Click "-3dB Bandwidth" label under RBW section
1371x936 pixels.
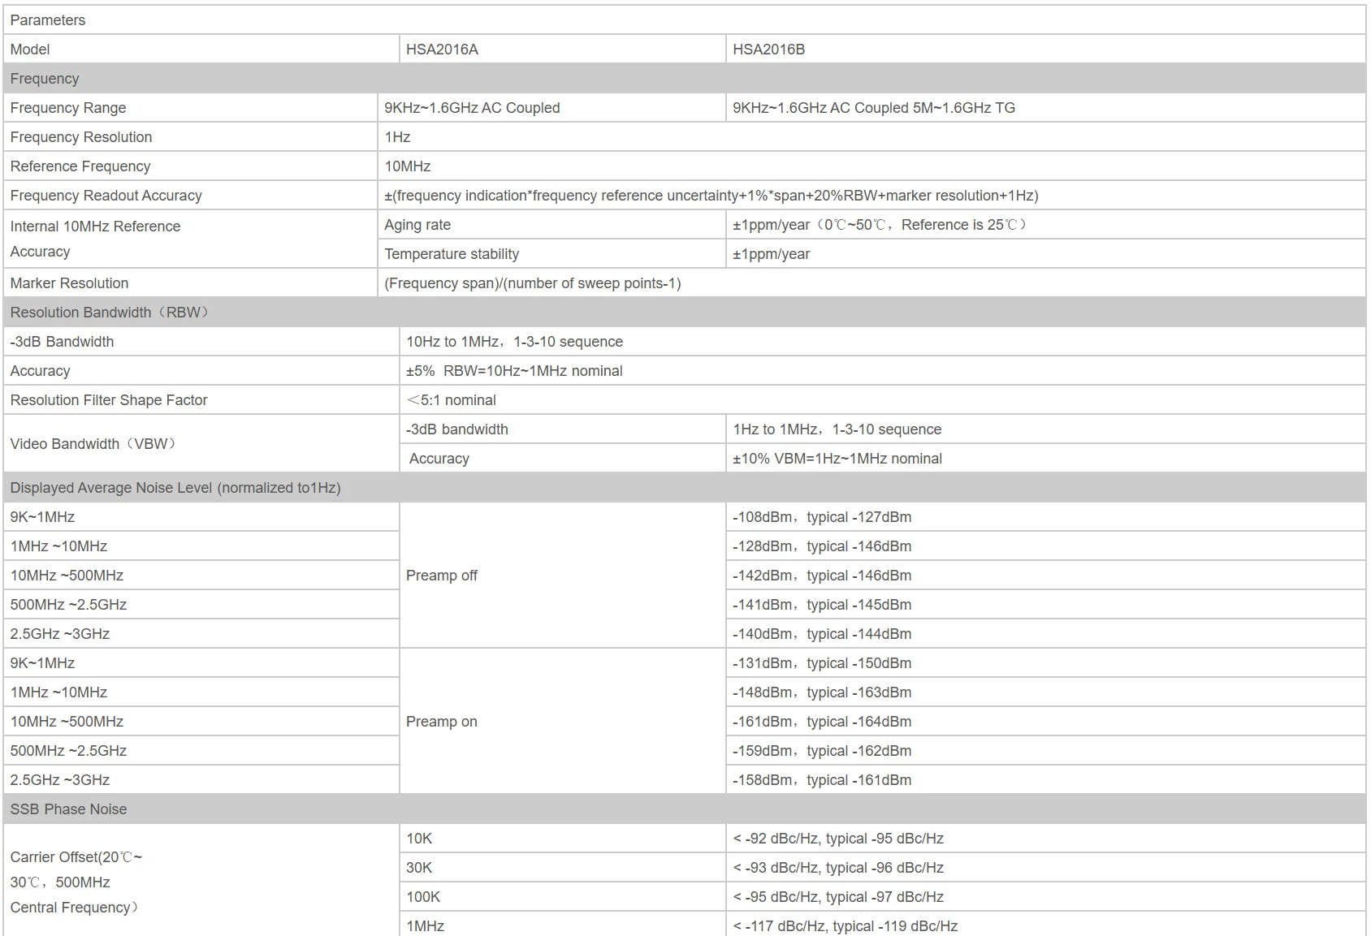[62, 342]
